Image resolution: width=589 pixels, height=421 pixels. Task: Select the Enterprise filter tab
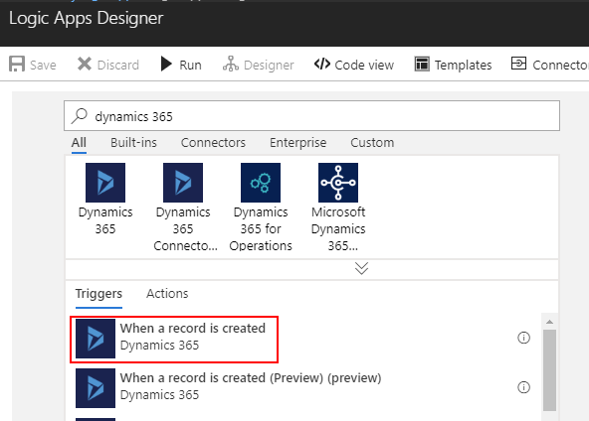[x=297, y=143]
